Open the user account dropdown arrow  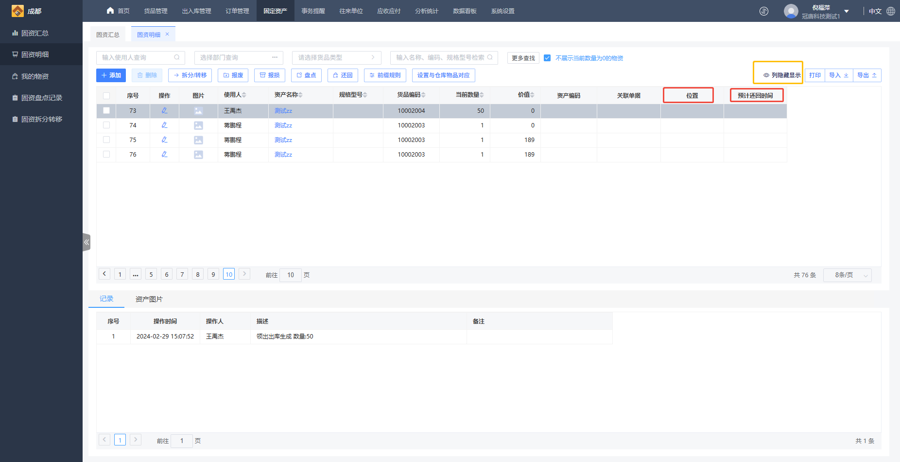[847, 11]
